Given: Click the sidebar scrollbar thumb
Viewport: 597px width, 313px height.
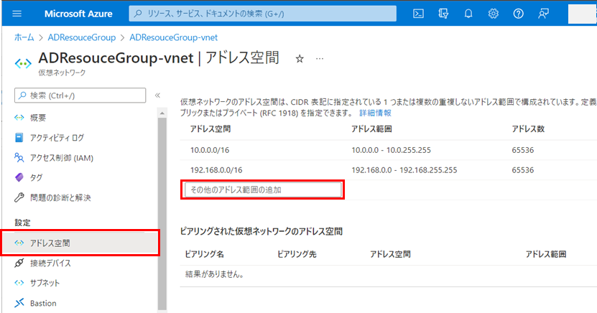Looking at the screenshot, I should (162, 213).
